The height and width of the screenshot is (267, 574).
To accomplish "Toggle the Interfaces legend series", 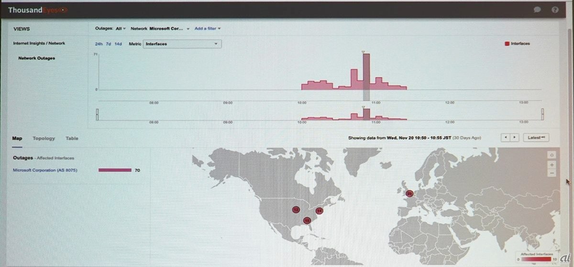I will pyautogui.click(x=518, y=44).
